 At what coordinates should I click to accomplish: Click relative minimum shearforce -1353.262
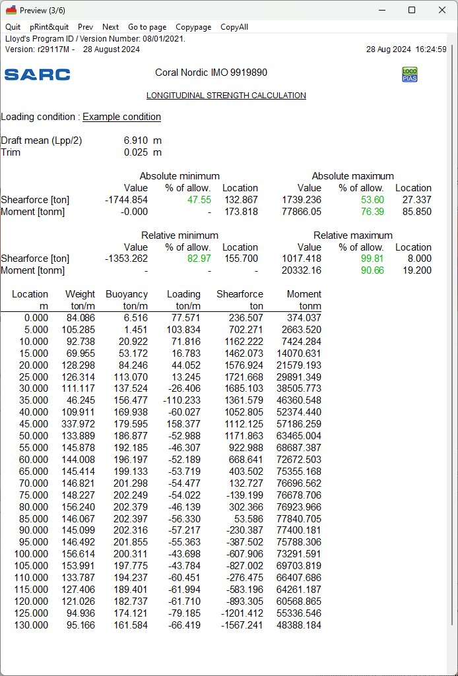tap(126, 259)
